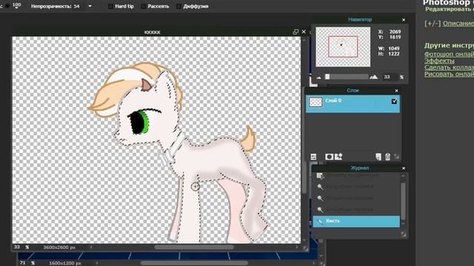Open the Фотошоп онлайн link
The image size is (474, 266).
449,54
